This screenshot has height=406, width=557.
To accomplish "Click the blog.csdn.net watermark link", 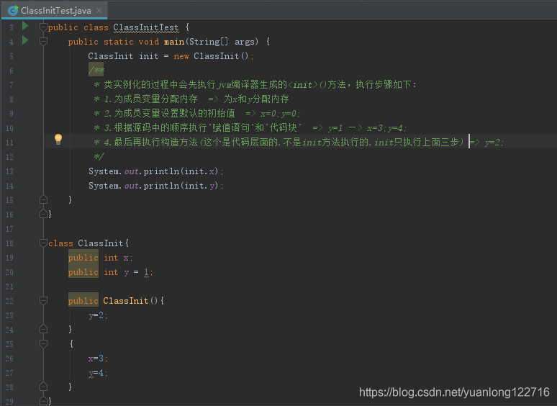I will pos(454,392).
